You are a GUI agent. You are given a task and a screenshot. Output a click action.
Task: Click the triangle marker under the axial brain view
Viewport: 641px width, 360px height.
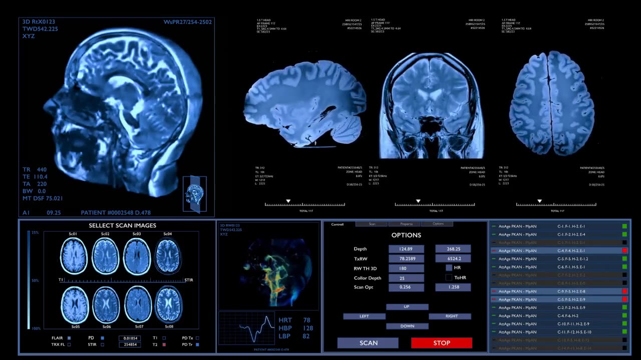pyautogui.click(x=539, y=201)
